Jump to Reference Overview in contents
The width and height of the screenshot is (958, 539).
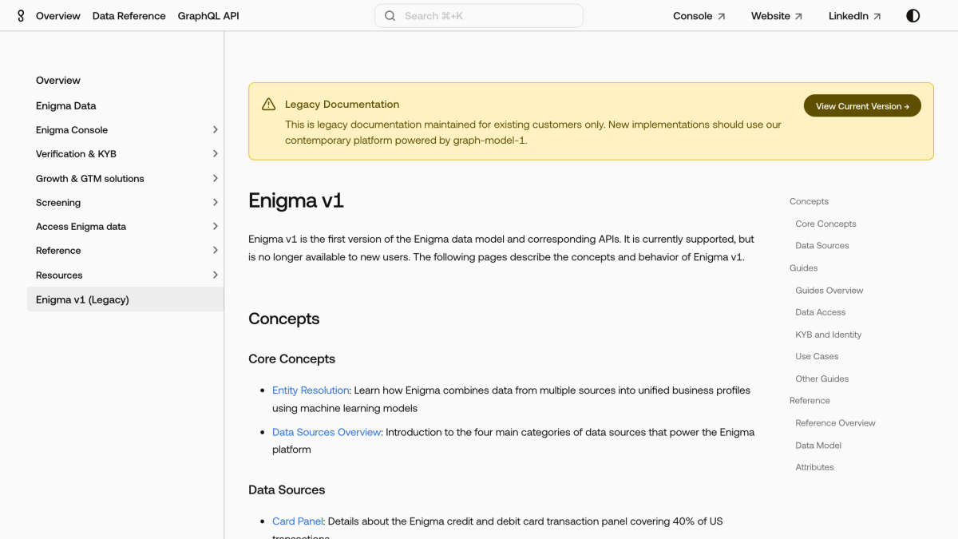pos(835,423)
